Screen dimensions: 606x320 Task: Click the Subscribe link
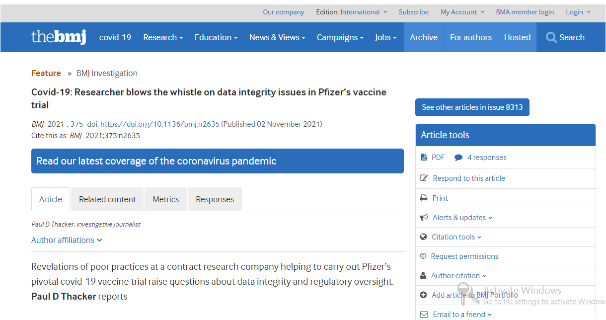coord(414,12)
